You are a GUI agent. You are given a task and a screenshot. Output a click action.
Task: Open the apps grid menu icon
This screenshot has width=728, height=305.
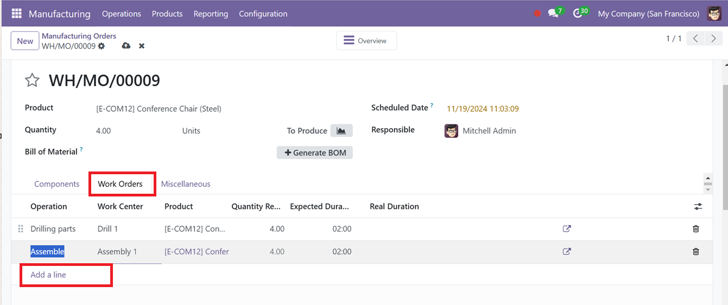click(x=16, y=14)
